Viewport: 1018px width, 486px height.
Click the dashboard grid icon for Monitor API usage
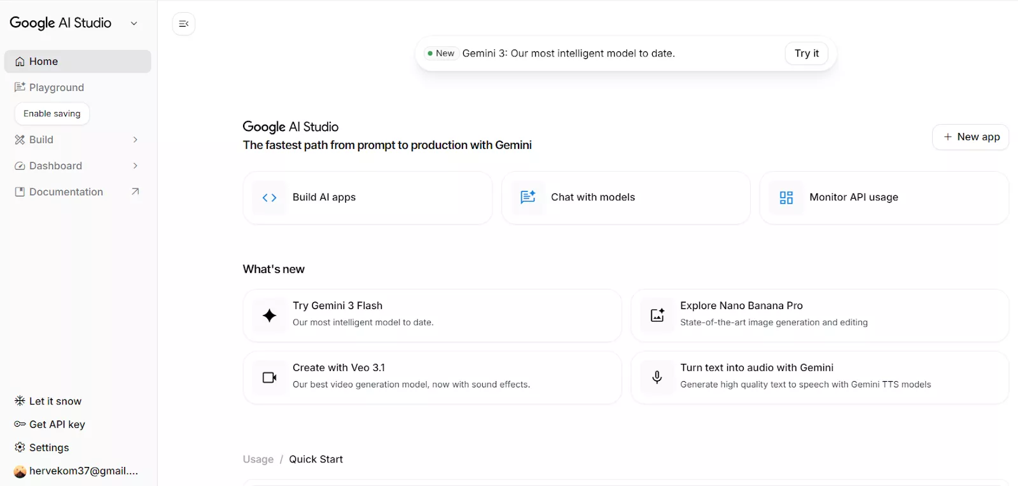[786, 198]
